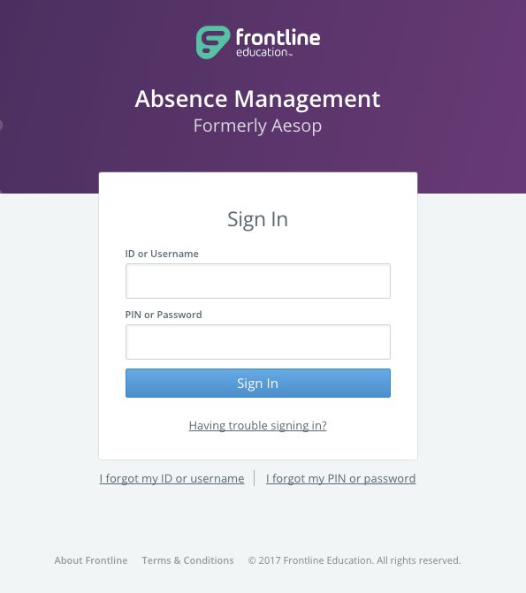Open the Terms & Conditions footer link
Image resolution: width=526 pixels, height=593 pixels.
(187, 560)
